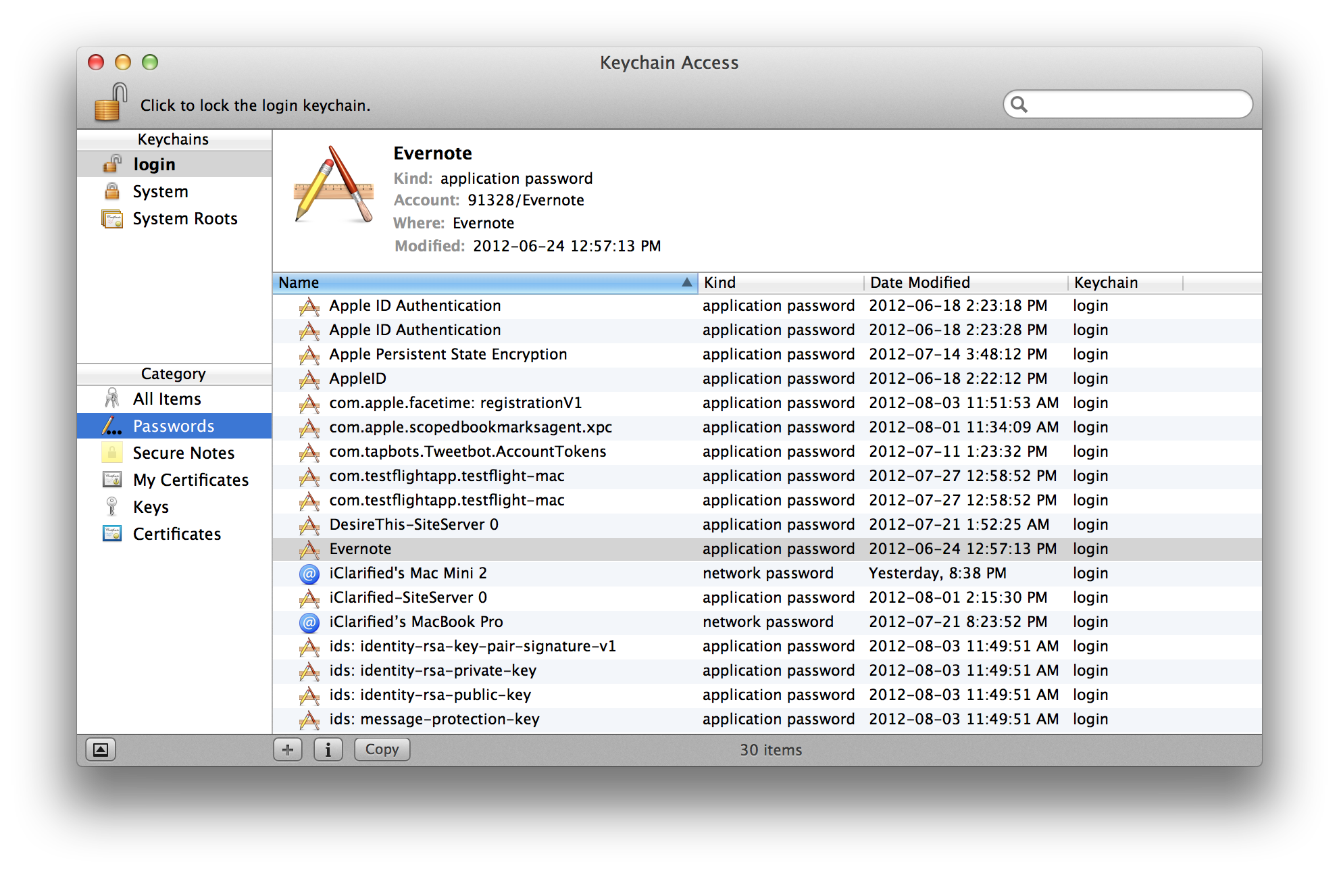The height and width of the screenshot is (873, 1339).
Task: Click app icon beside ids: identity-rsa-private-key
Action: (309, 671)
